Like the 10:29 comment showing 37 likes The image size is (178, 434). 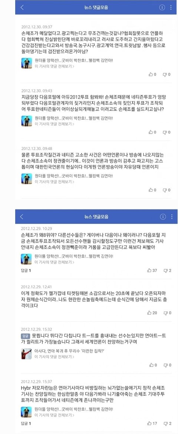pyautogui.click(x=152, y=270)
